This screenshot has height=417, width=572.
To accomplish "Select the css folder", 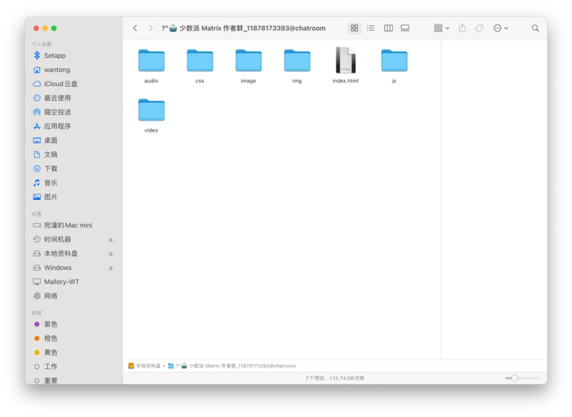I will tap(200, 66).
